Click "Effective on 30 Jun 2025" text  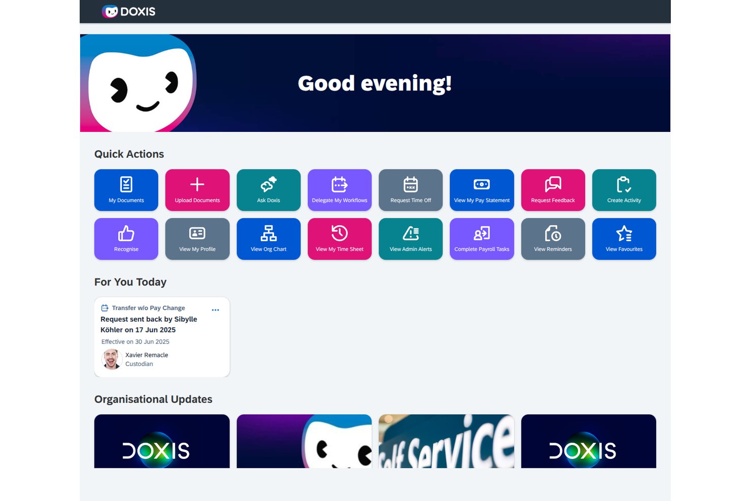[x=135, y=342]
